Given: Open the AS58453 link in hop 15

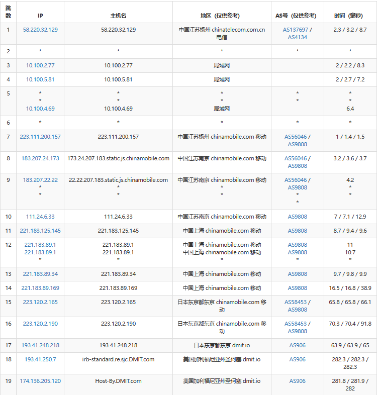Looking at the screenshot, I should (296, 303).
